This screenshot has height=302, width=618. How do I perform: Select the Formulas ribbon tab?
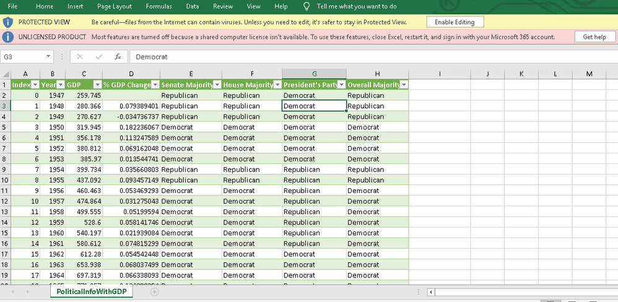(x=159, y=6)
